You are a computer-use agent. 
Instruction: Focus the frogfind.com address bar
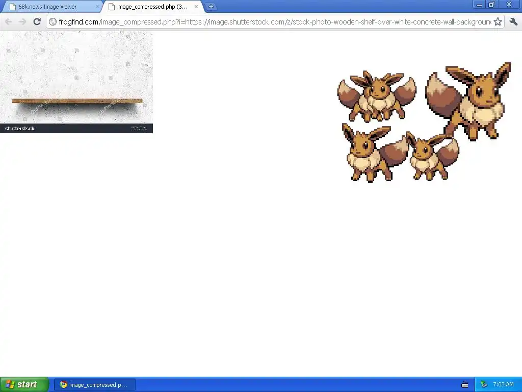click(x=275, y=22)
